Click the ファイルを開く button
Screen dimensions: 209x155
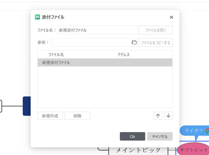(156, 30)
